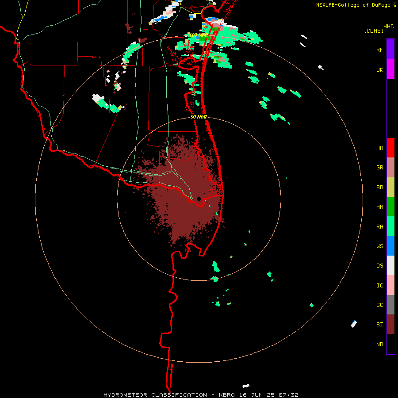This screenshot has height=398, width=398.
Task: Click the black radar site dot
Action: 199,199
